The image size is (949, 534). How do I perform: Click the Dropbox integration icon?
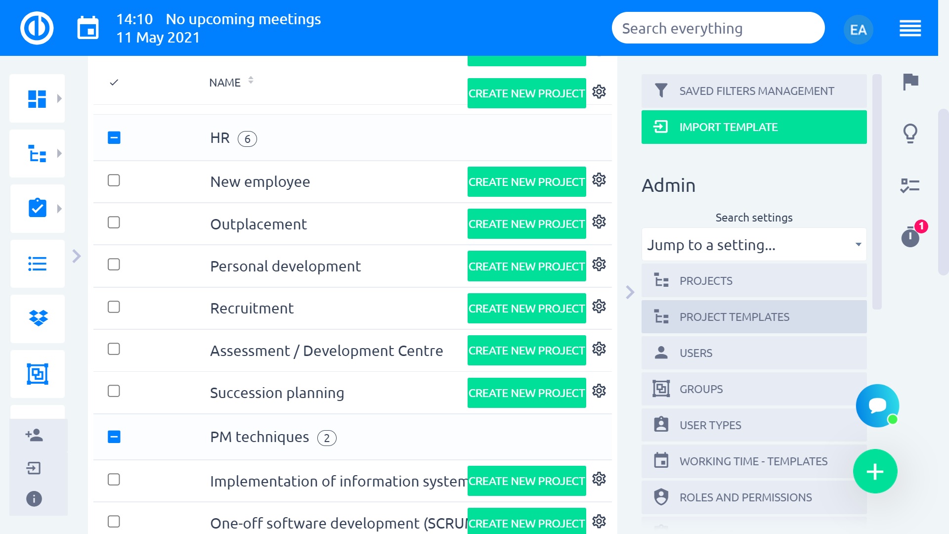pyautogui.click(x=37, y=318)
